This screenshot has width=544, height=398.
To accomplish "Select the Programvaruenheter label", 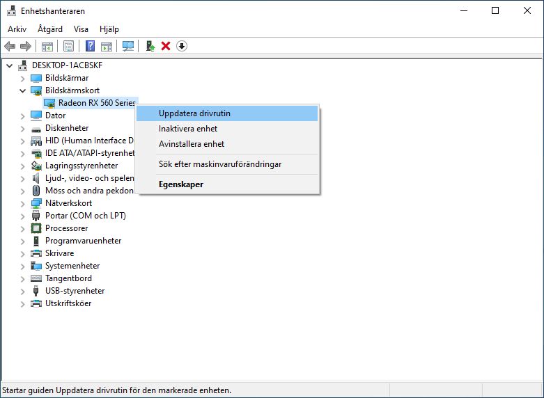I will pyautogui.click(x=84, y=241).
